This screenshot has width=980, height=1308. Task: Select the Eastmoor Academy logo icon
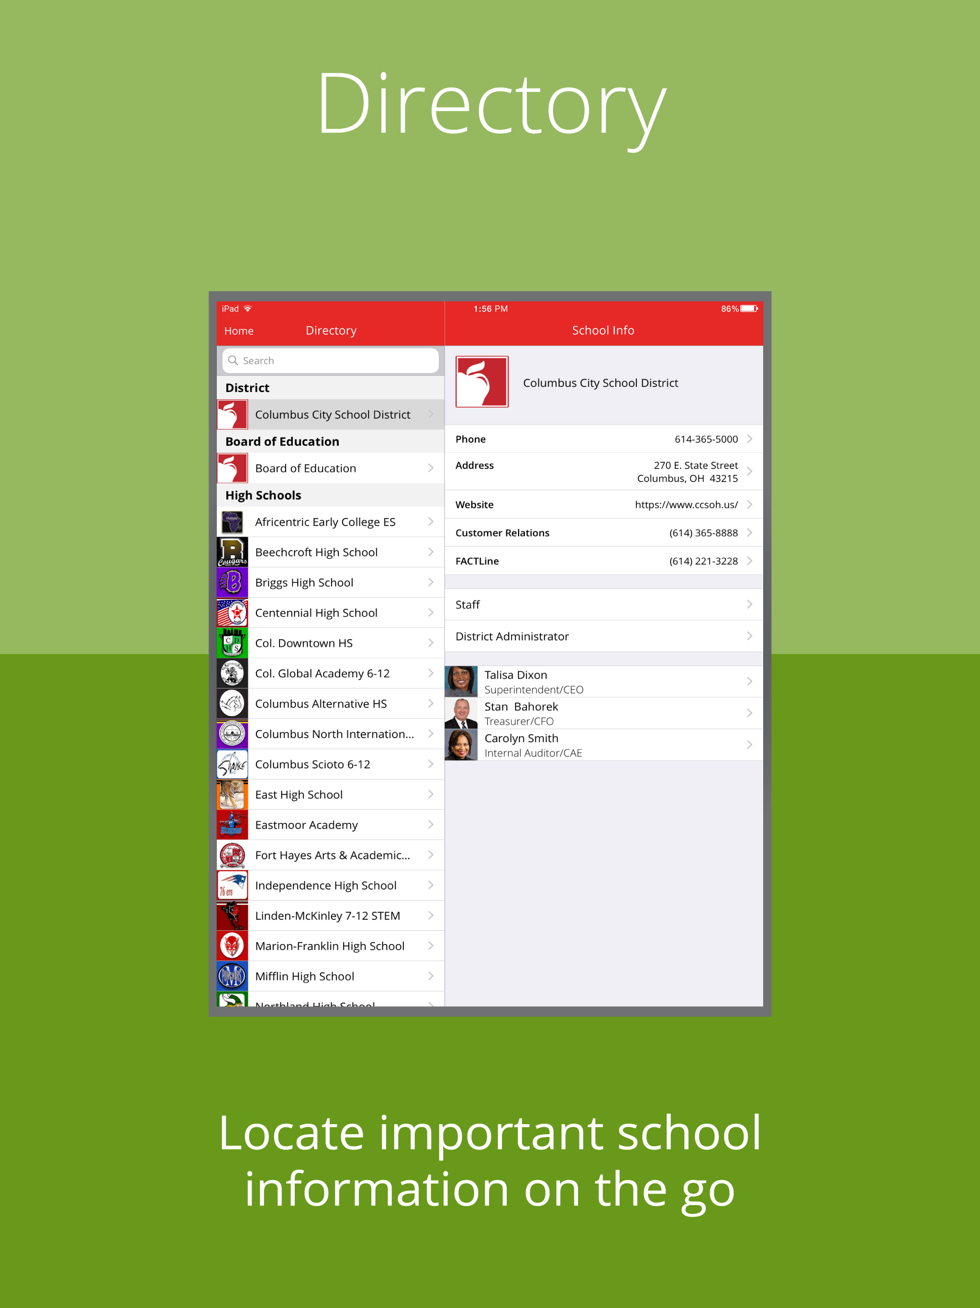pos(232,825)
